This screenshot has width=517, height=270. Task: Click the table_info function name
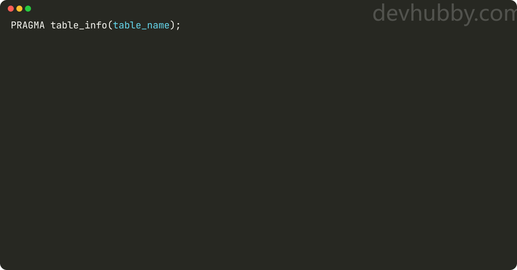[79, 25]
